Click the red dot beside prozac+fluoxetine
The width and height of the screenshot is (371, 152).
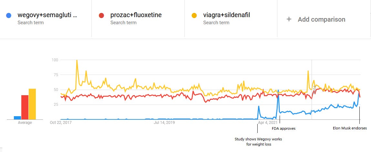(101, 15)
